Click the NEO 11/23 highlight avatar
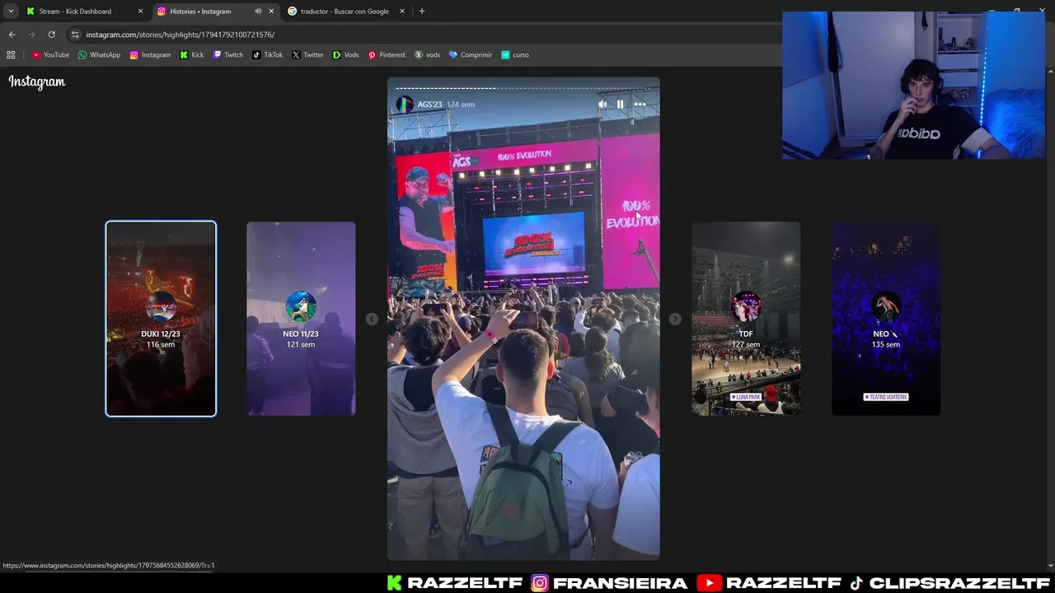 tap(301, 307)
